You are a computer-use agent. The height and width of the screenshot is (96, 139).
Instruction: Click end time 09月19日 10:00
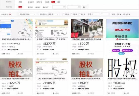pos(48,49)
